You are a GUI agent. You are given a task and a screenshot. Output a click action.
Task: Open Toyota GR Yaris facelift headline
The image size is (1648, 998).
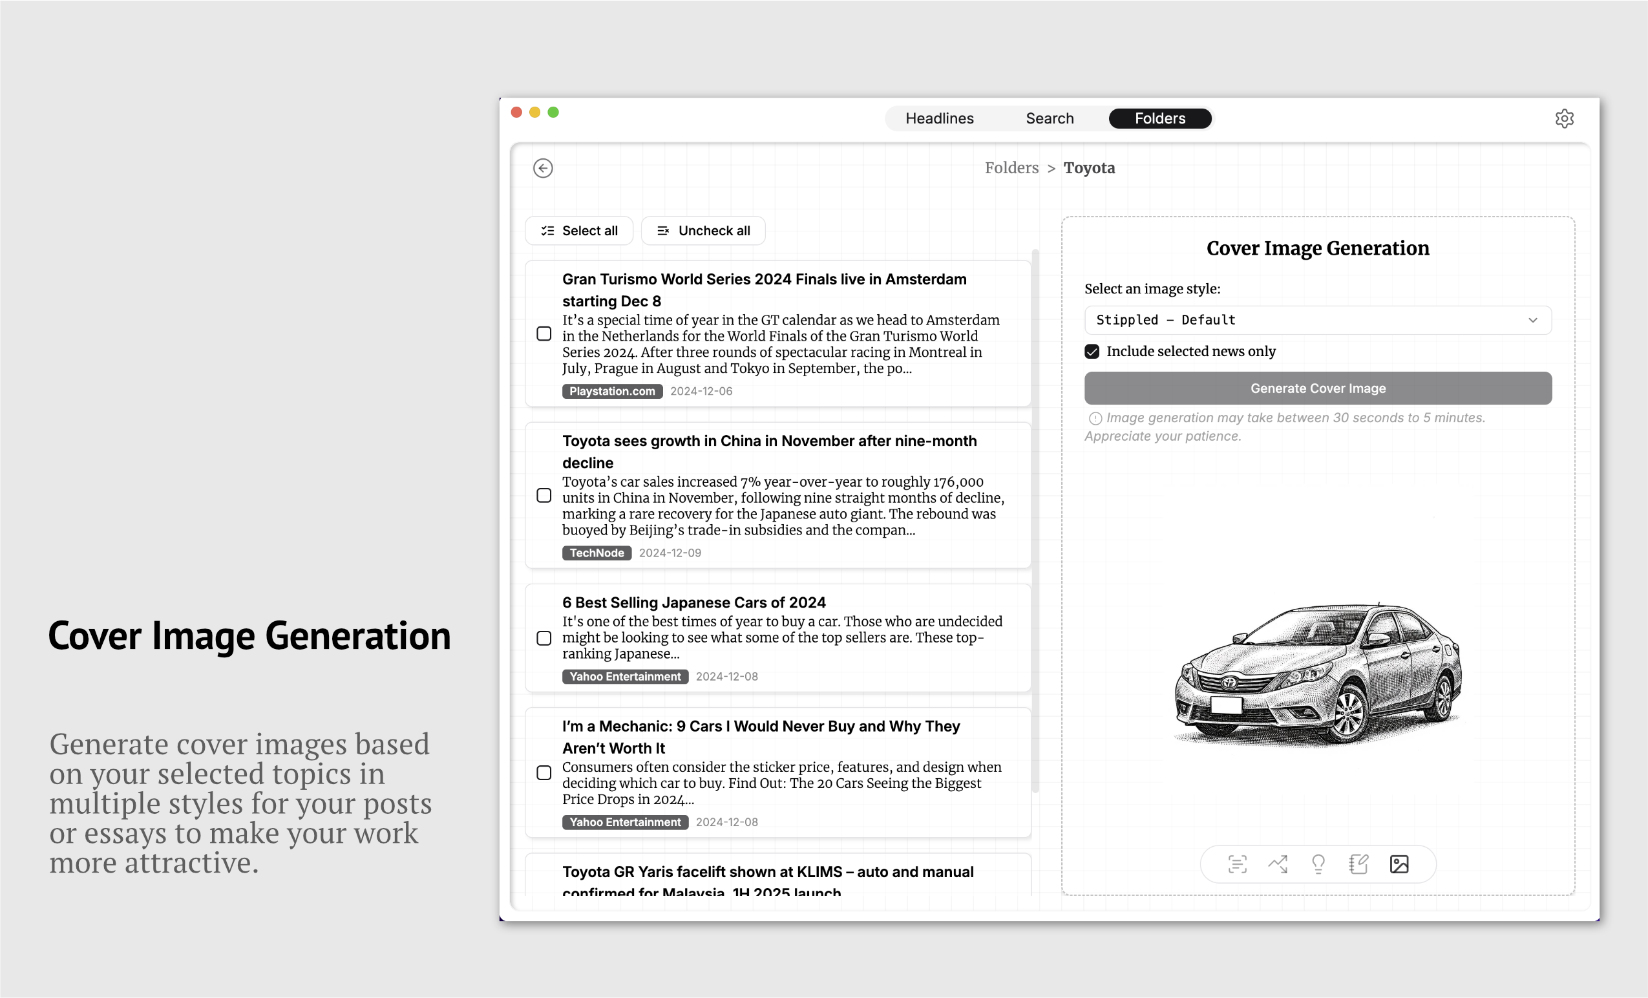click(768, 881)
